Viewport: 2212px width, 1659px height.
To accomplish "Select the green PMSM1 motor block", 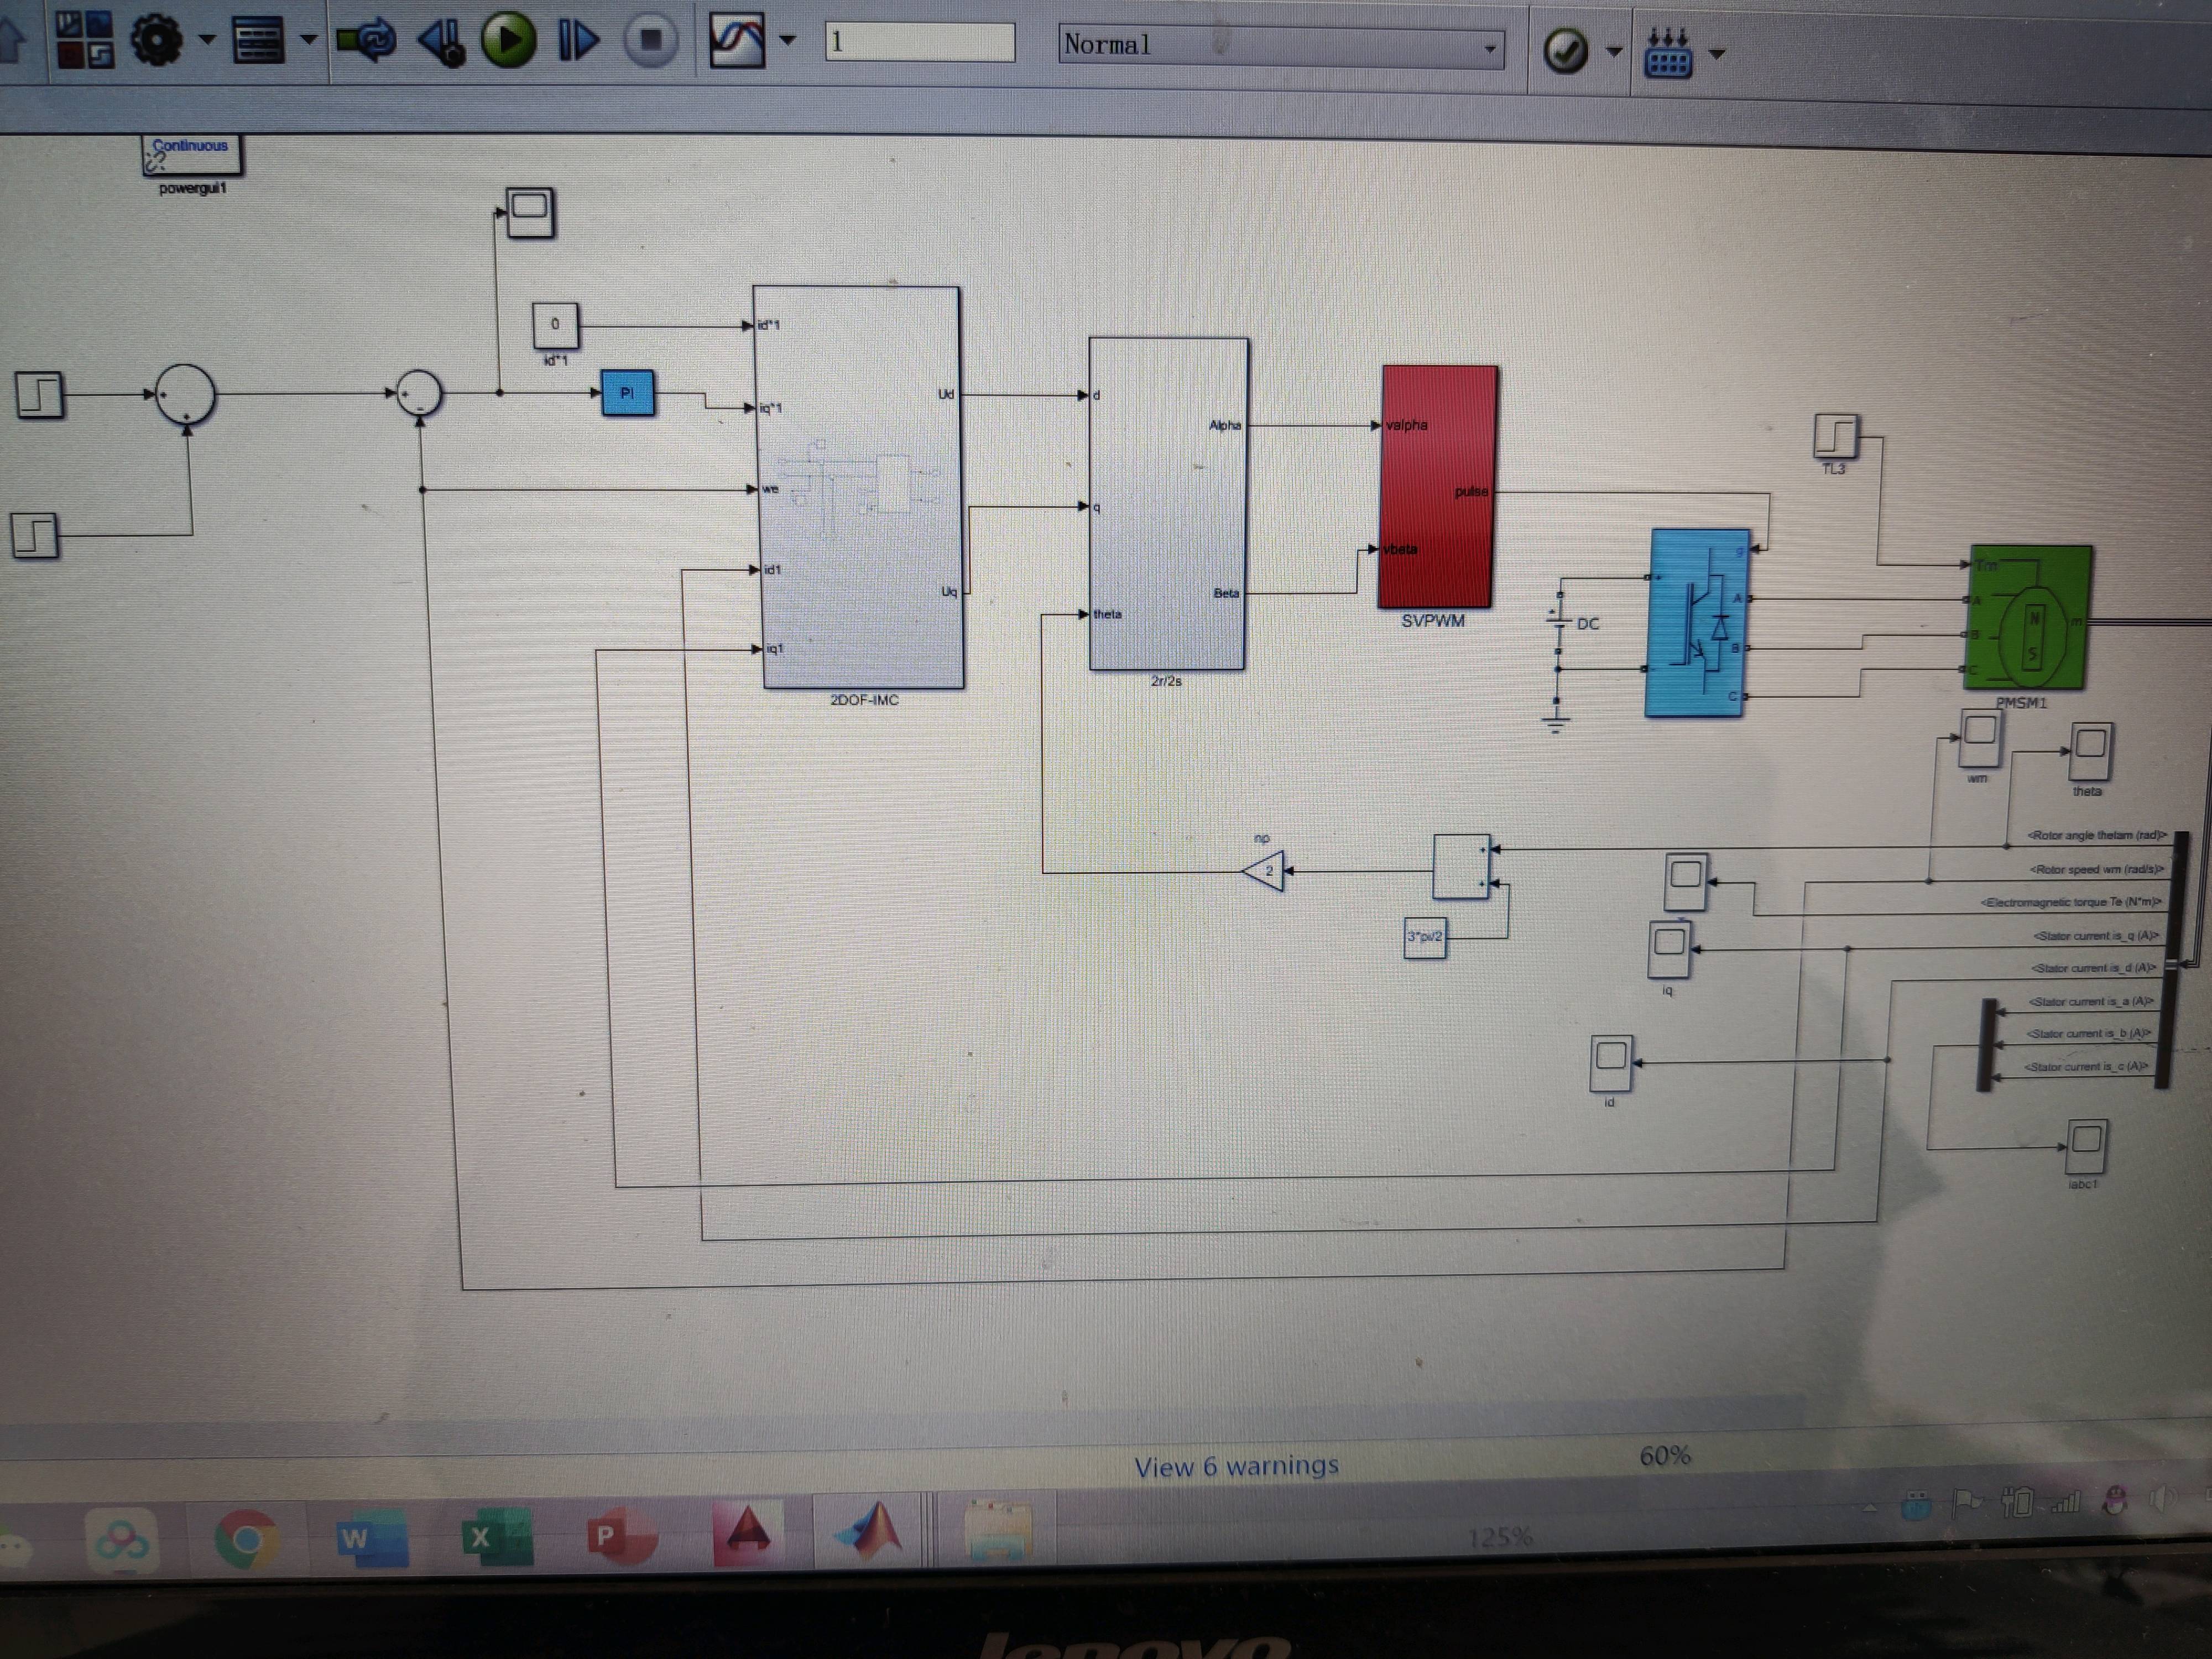I will [2028, 617].
